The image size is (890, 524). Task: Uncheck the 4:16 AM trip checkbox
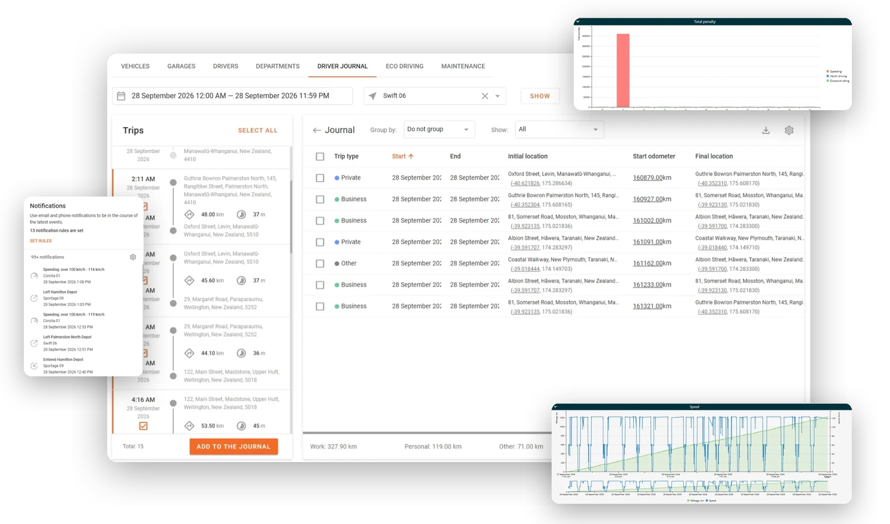pos(144,426)
